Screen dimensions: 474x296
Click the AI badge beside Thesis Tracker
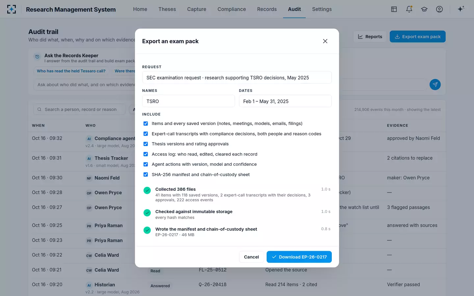coord(89,159)
